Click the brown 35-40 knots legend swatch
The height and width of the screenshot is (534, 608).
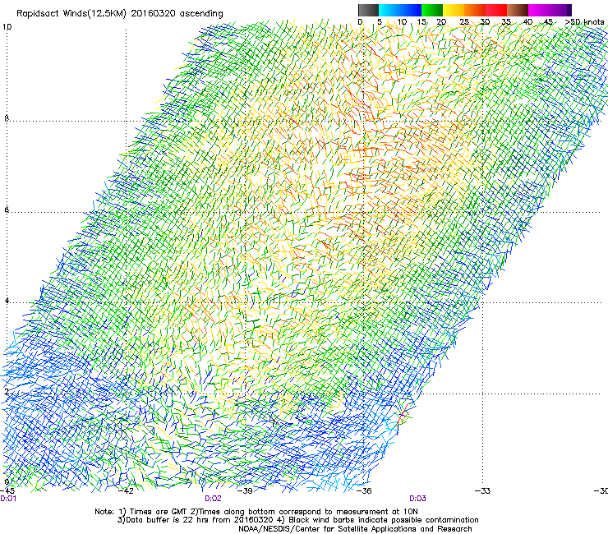(518, 10)
